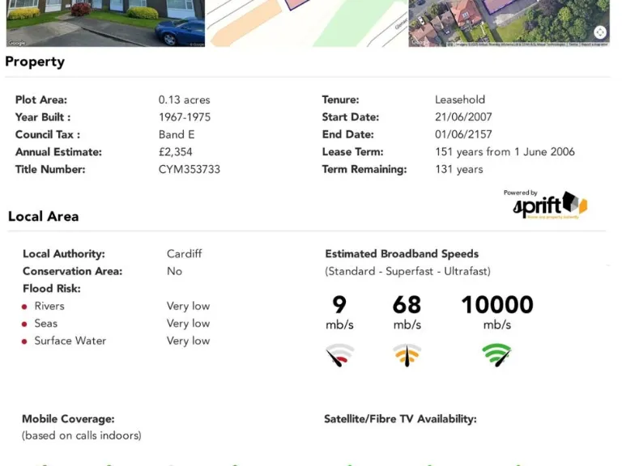Open the street view photo thumbnail
The image size is (622, 466).
click(105, 23)
